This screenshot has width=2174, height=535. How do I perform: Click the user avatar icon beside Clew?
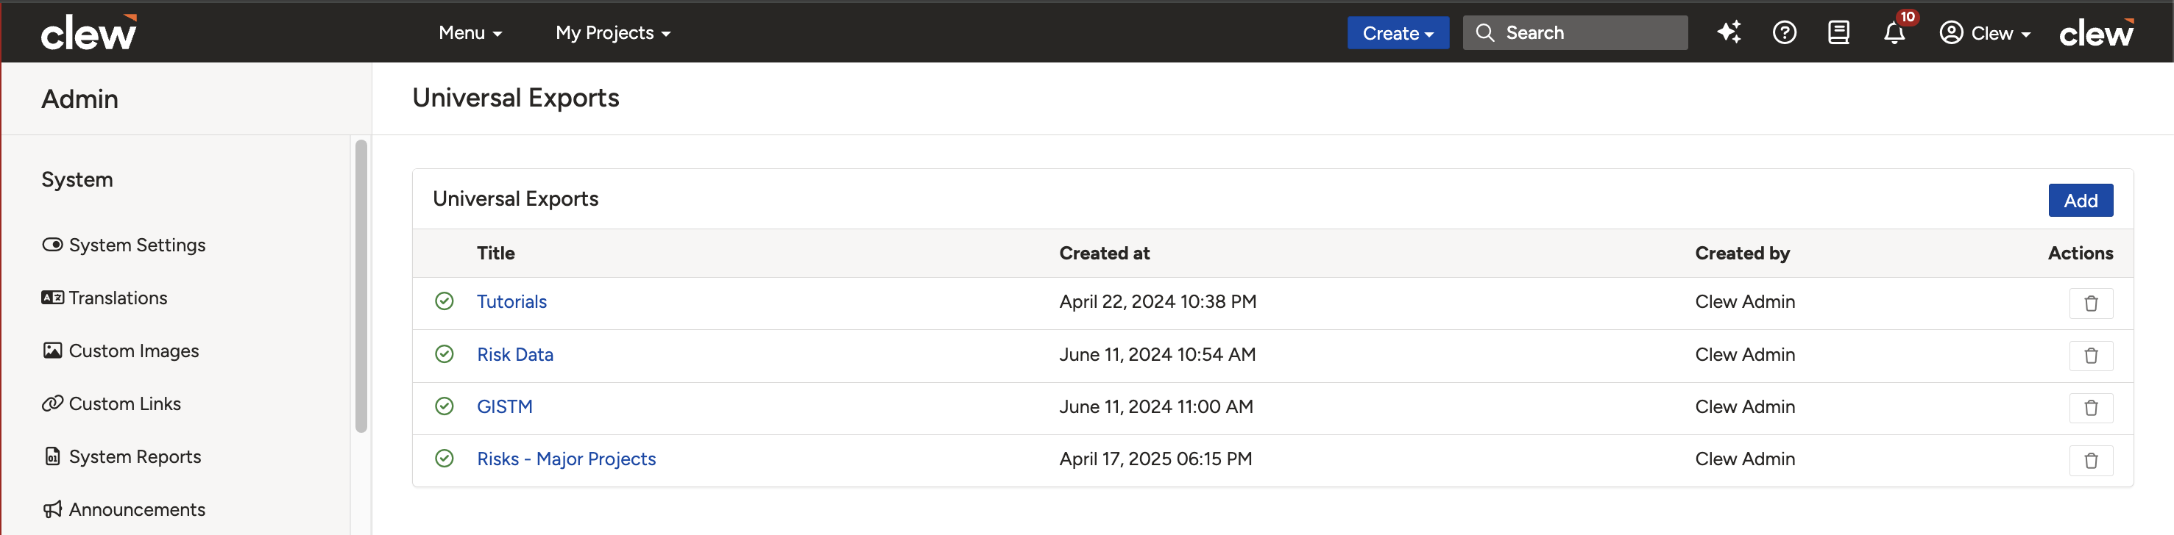1950,32
